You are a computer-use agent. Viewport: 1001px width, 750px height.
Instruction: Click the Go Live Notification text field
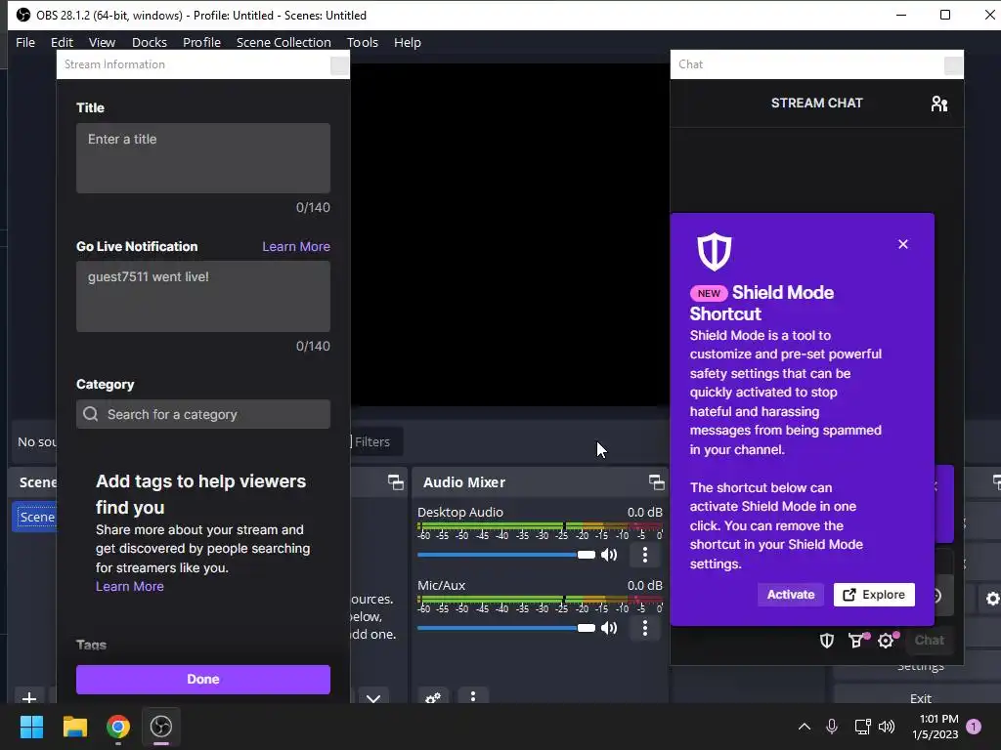point(203,296)
